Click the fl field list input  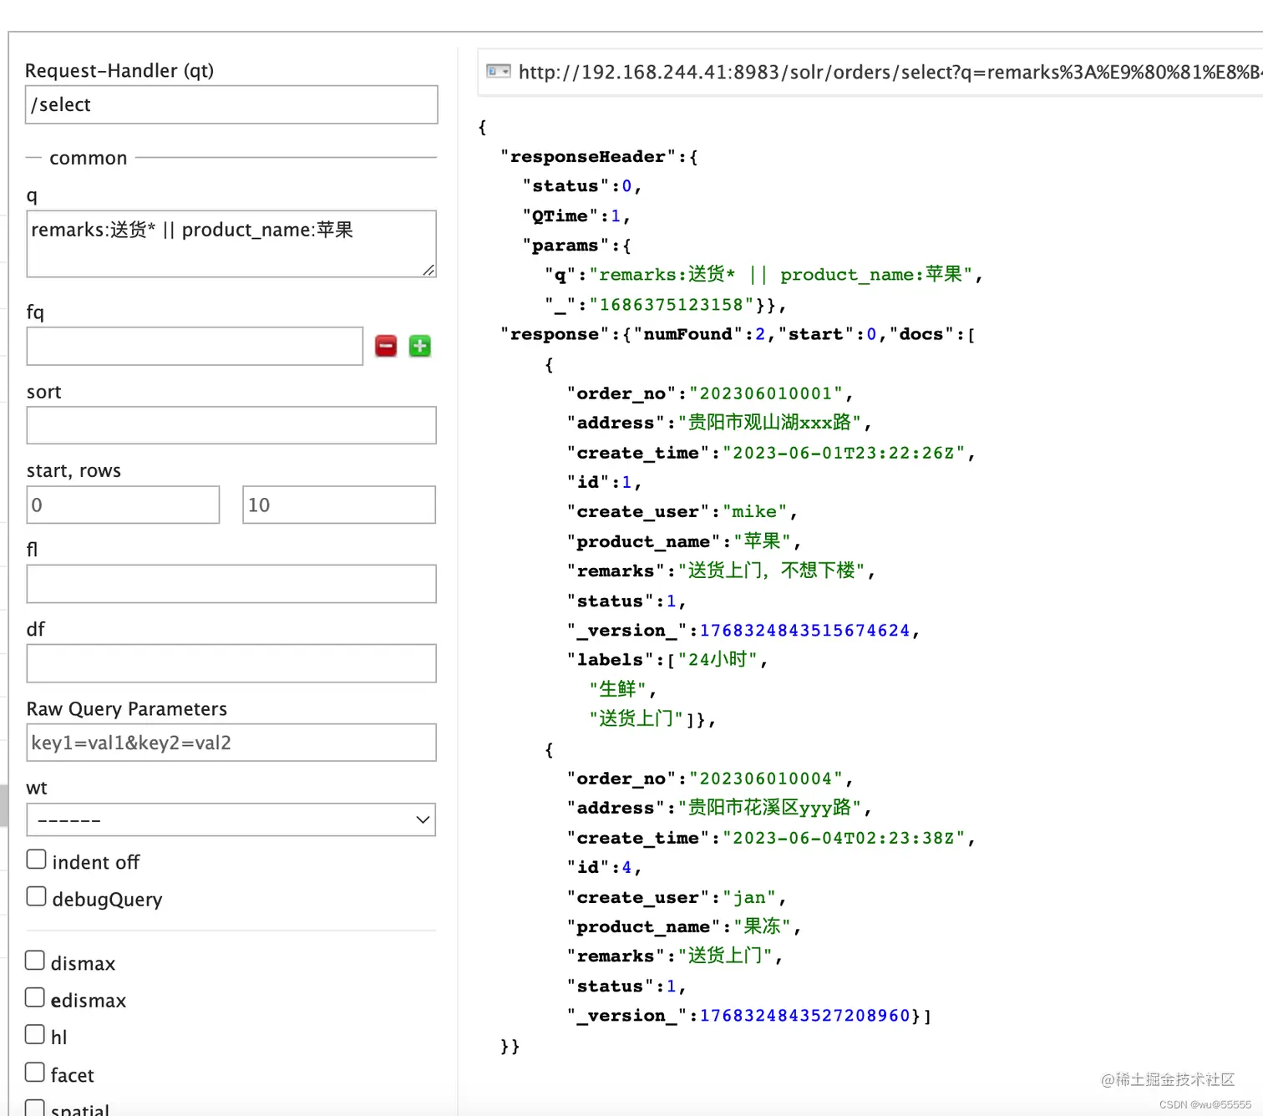pyautogui.click(x=231, y=584)
